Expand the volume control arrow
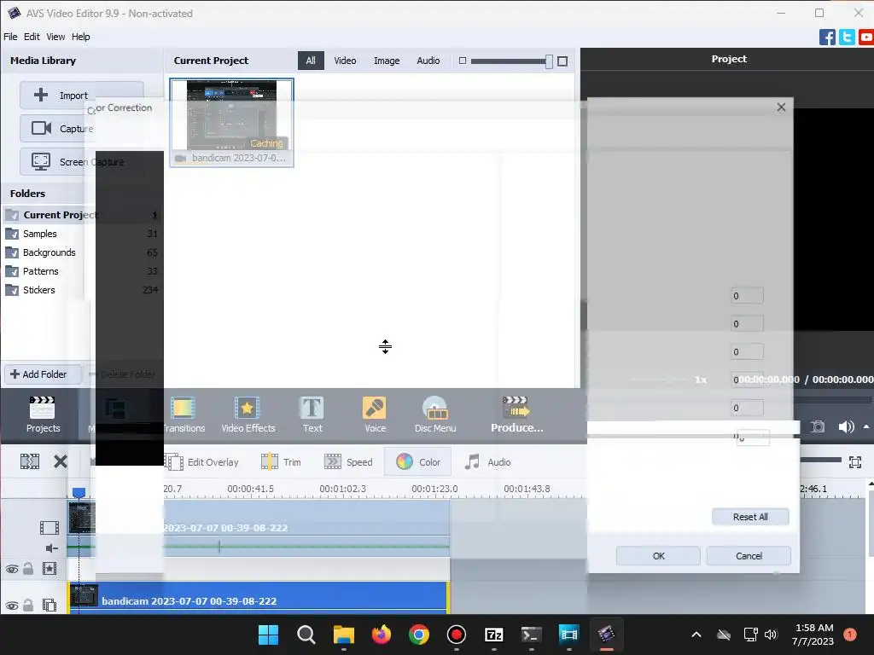The width and height of the screenshot is (874, 655). coord(866,426)
